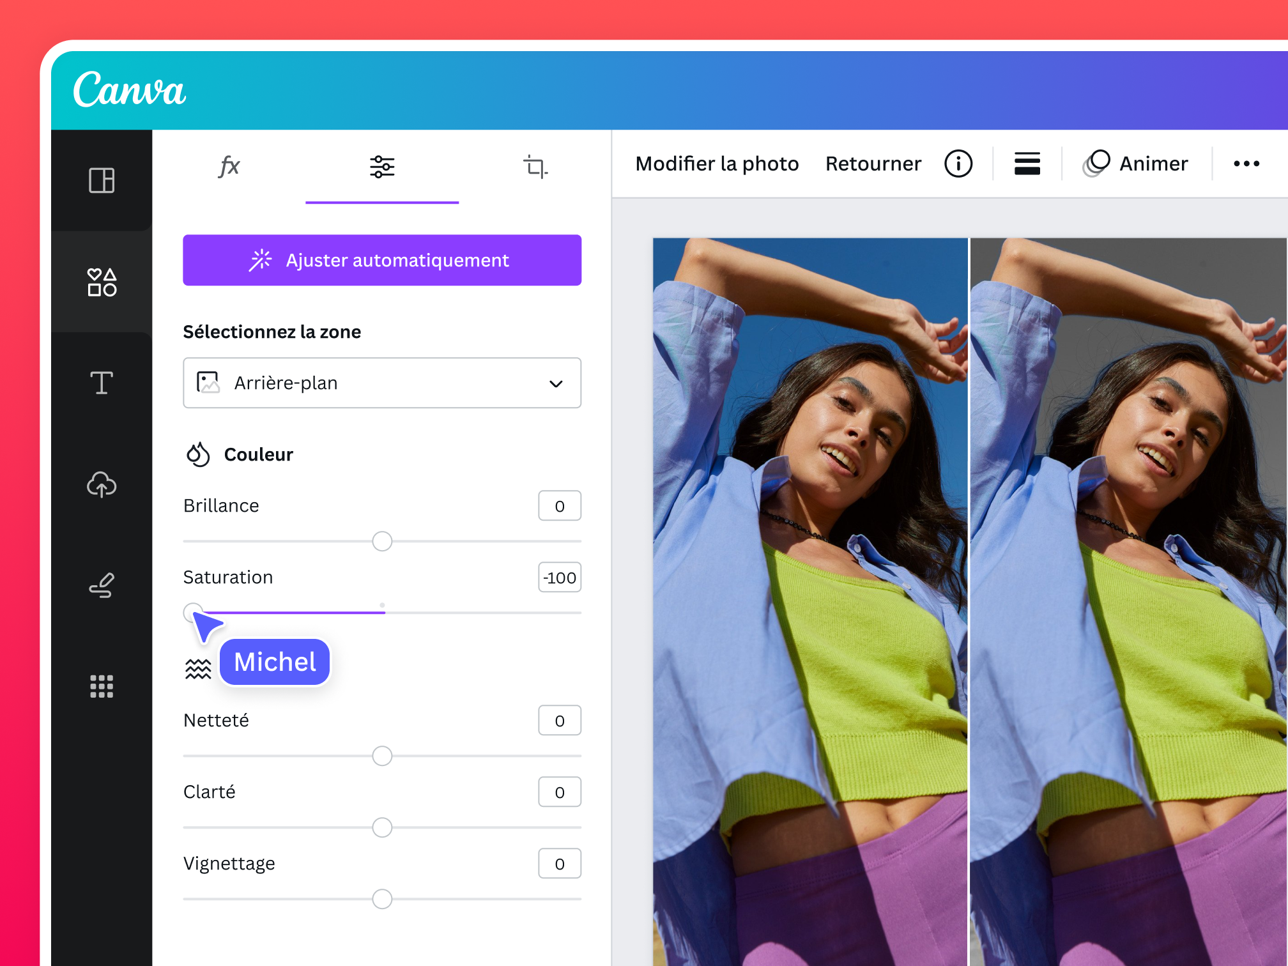Reset the Saturation slider handle
This screenshot has height=966, width=1288.
click(x=193, y=612)
